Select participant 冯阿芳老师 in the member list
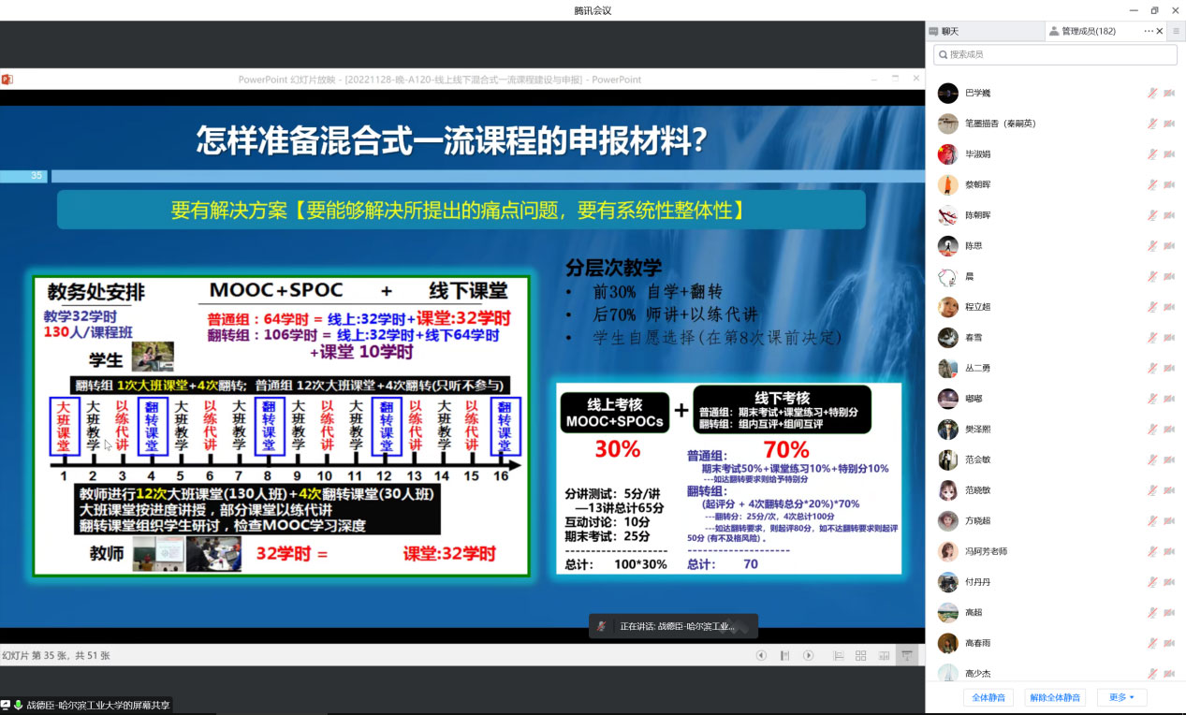Viewport: 1186px width, 715px height. 986,550
